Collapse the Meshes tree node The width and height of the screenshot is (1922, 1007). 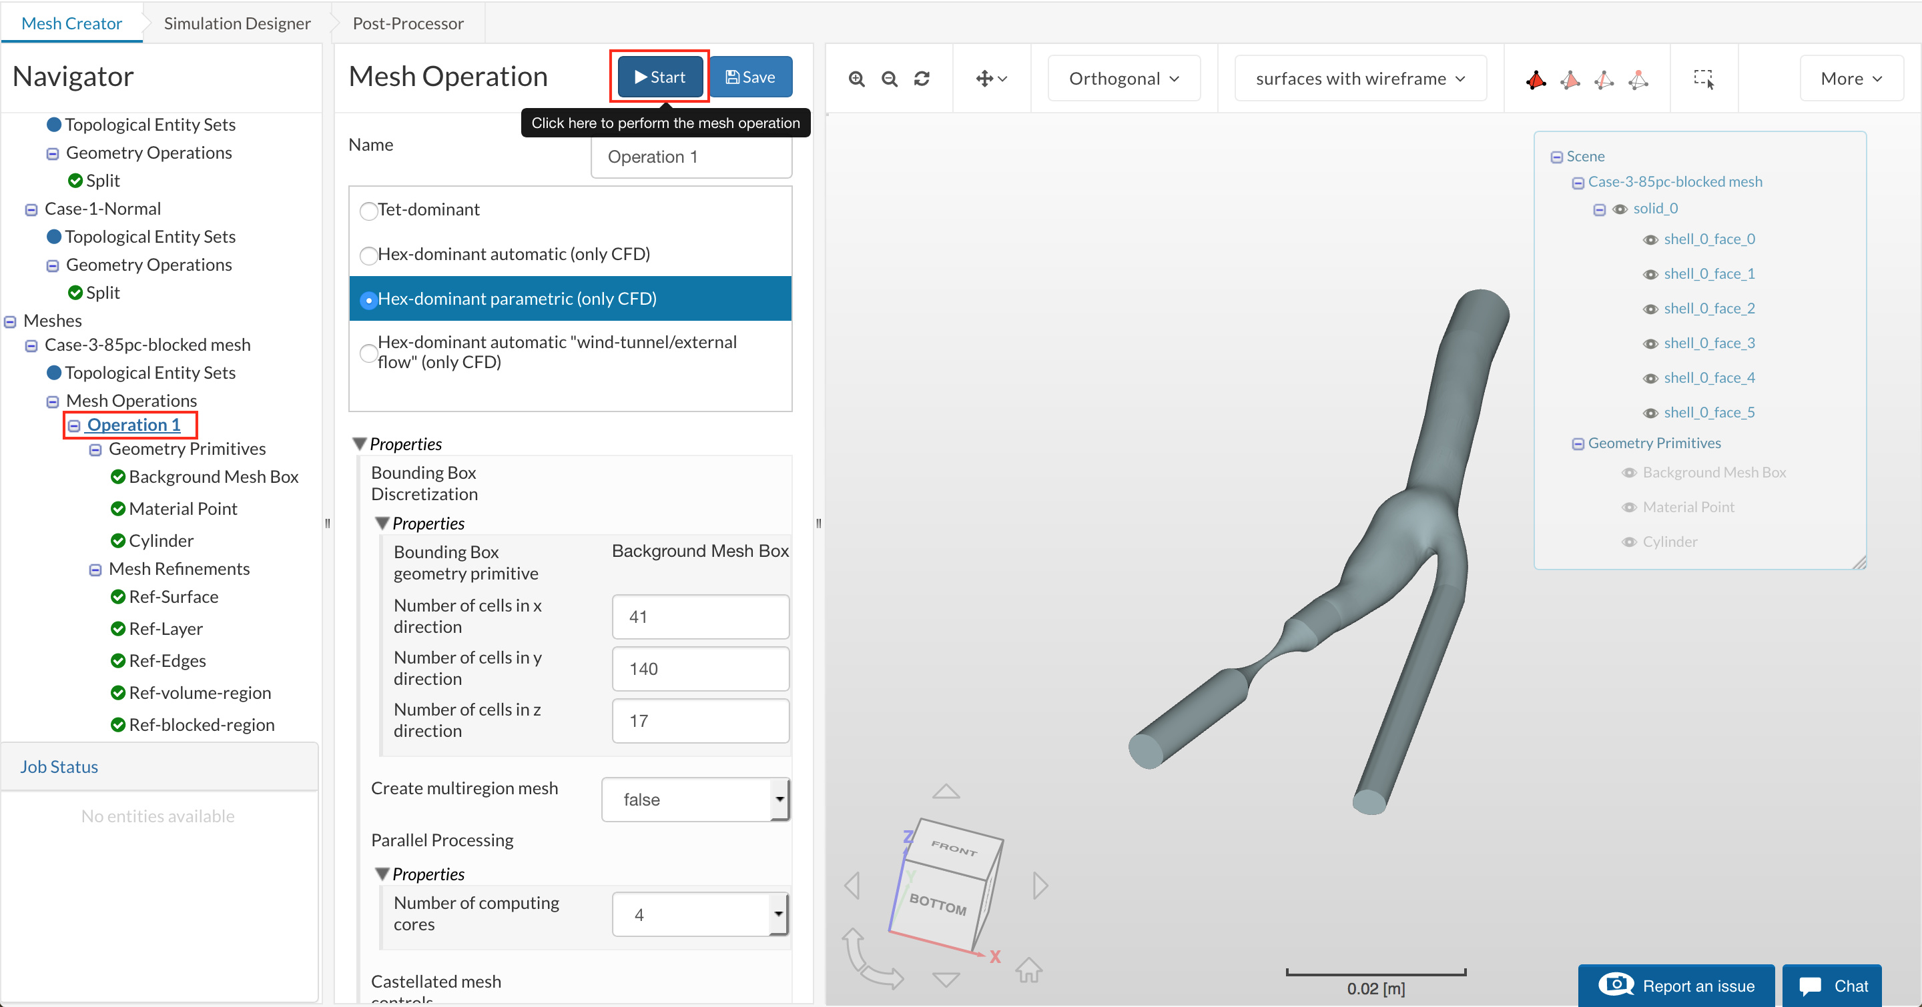pos(11,322)
